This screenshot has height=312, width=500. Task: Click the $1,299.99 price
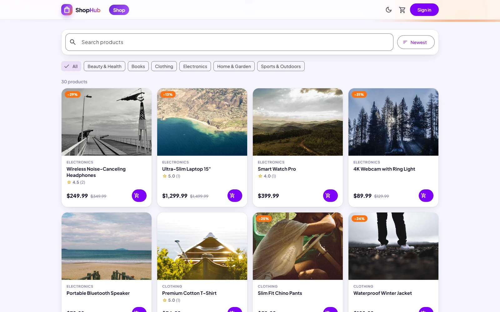point(175,196)
